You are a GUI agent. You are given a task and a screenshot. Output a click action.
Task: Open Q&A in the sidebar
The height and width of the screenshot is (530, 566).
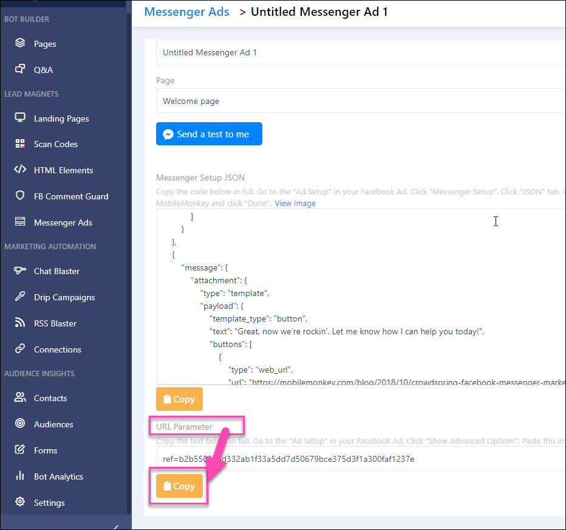click(43, 70)
